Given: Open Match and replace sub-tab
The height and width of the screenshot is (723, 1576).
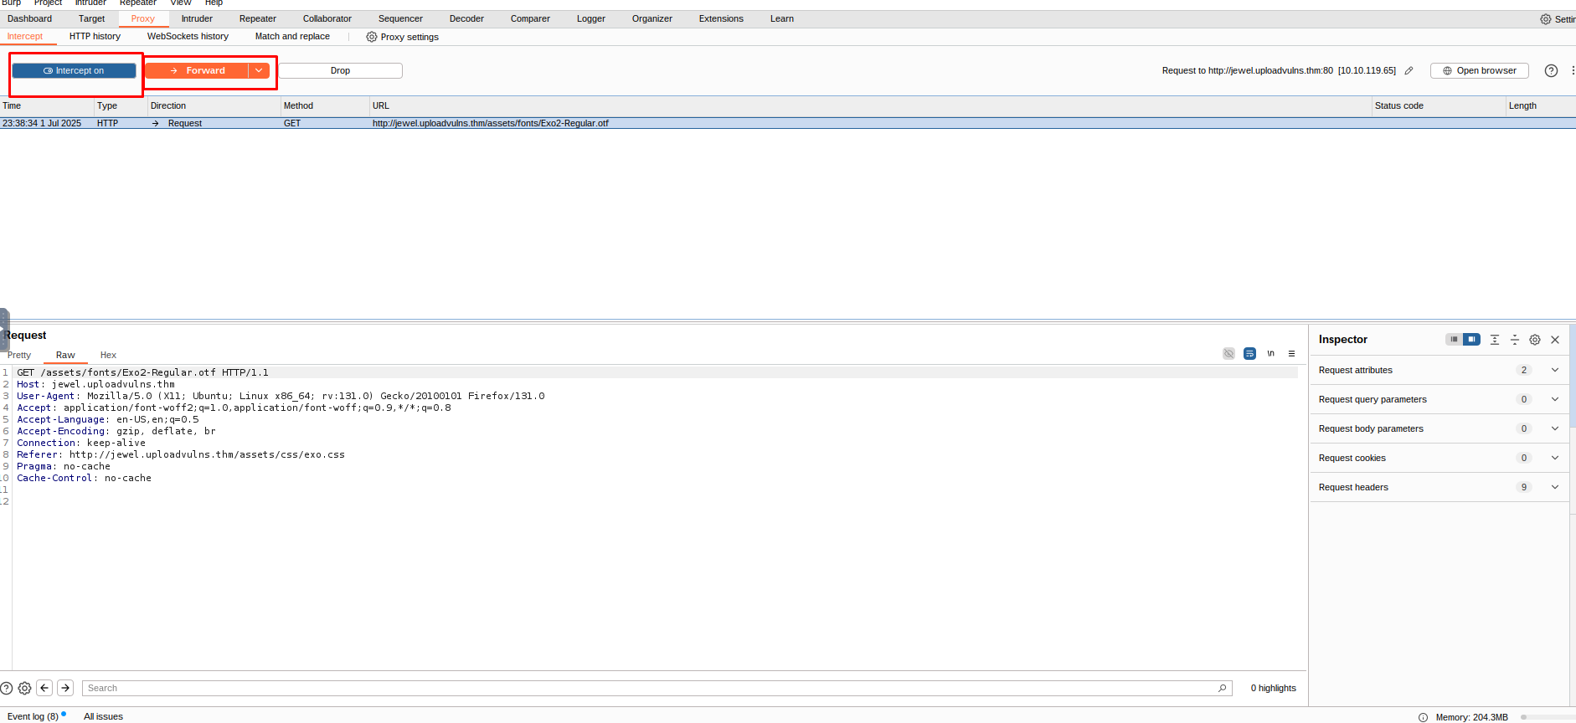Looking at the screenshot, I should coord(292,37).
